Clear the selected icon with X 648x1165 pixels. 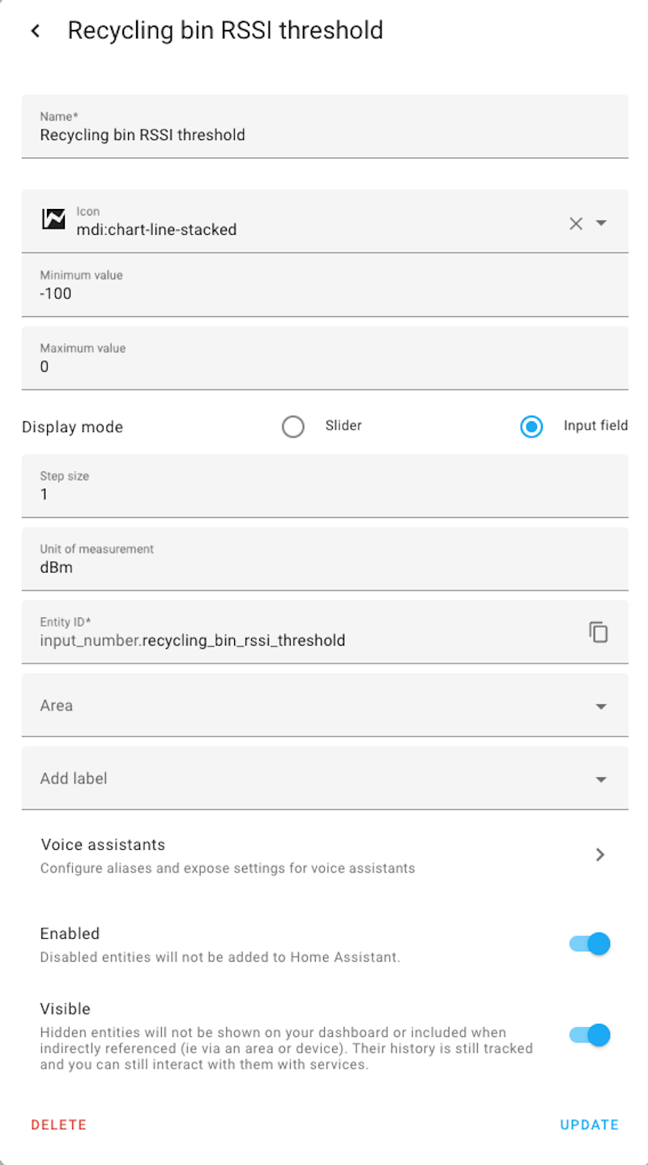pyautogui.click(x=576, y=224)
